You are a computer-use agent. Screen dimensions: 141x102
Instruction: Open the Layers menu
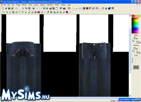tap(36, 5)
